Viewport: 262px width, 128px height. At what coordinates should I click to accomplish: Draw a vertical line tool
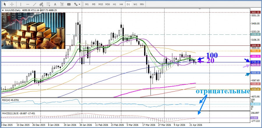pos(21,4)
